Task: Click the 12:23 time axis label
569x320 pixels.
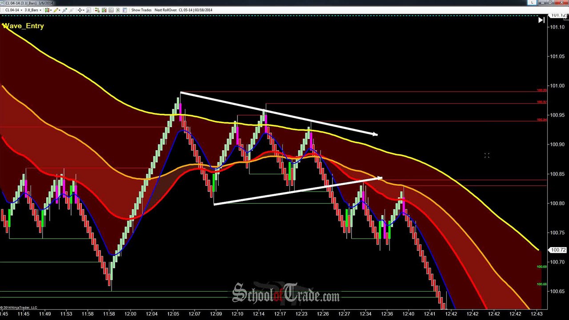Action: click(301, 314)
